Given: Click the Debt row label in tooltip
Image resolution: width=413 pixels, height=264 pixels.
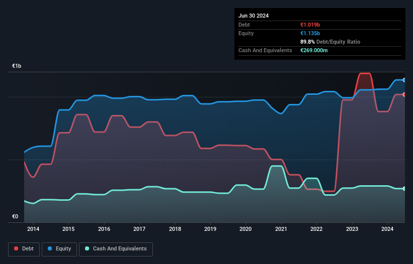Looking at the screenshot, I should (244, 25).
